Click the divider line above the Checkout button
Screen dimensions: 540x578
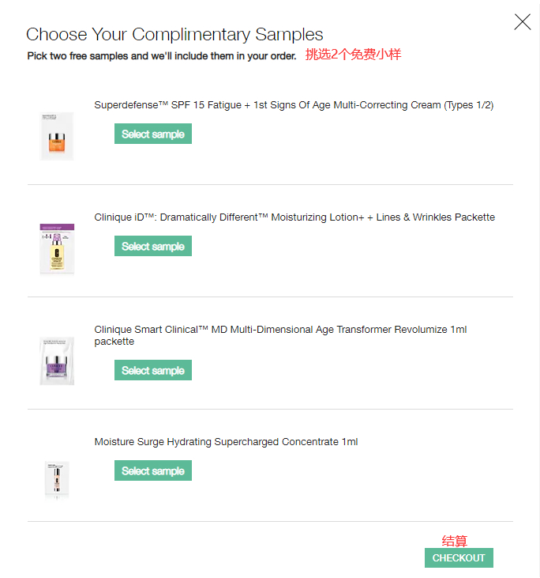pos(270,522)
